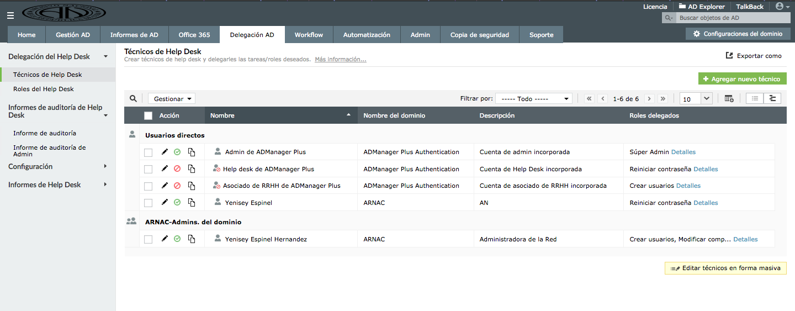Toggle green status icon for Admin de ADManager Plus
Screen dimensions: 795x311
(177, 152)
